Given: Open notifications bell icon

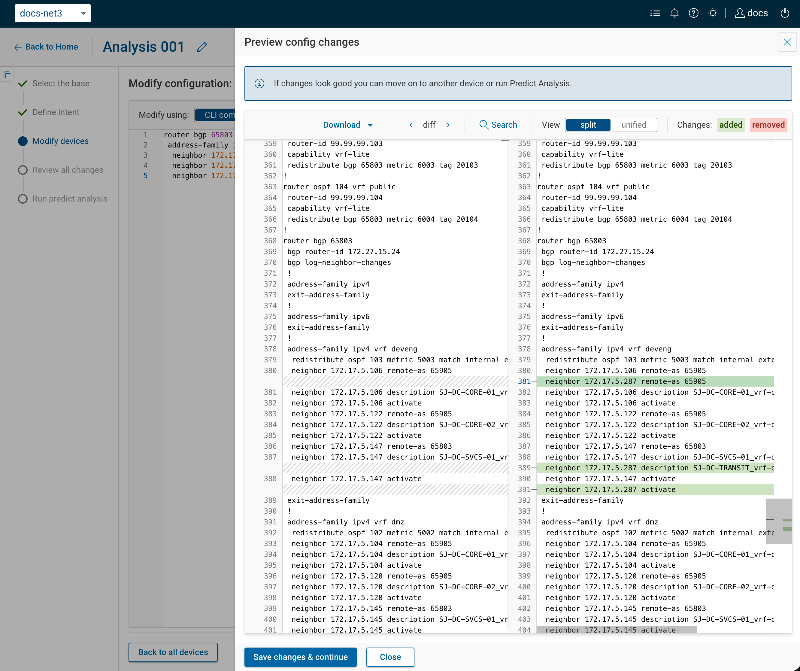Looking at the screenshot, I should coord(674,13).
